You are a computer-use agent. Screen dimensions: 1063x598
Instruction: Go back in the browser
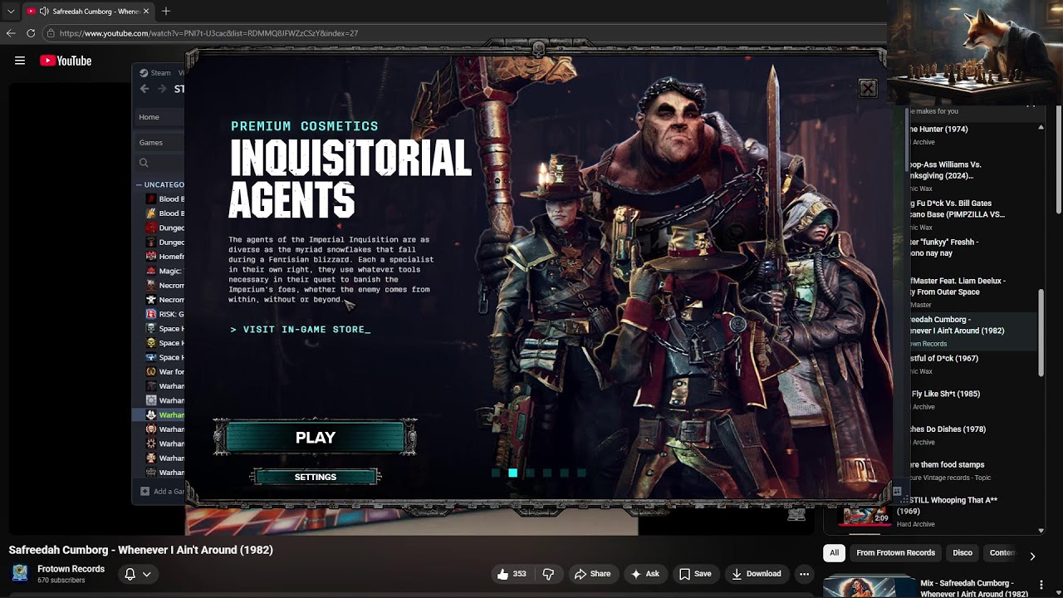(11, 33)
